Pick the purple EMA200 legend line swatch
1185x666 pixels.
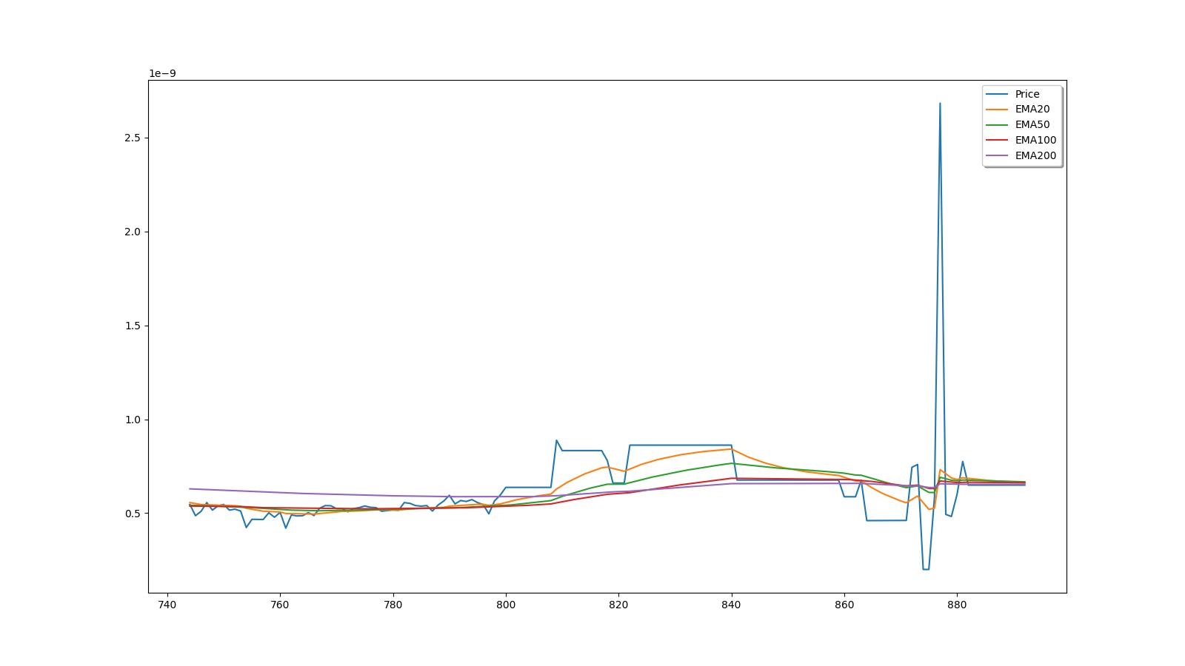click(x=998, y=156)
